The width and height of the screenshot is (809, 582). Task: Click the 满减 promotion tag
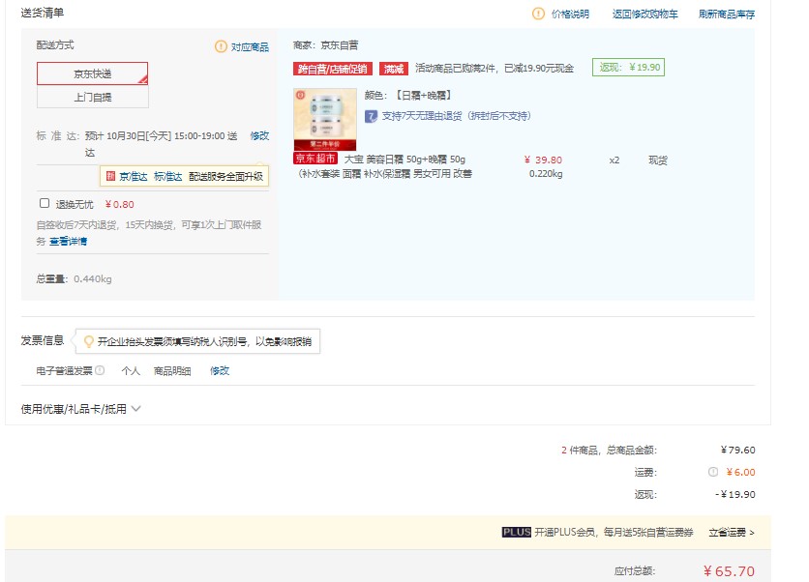click(x=394, y=69)
